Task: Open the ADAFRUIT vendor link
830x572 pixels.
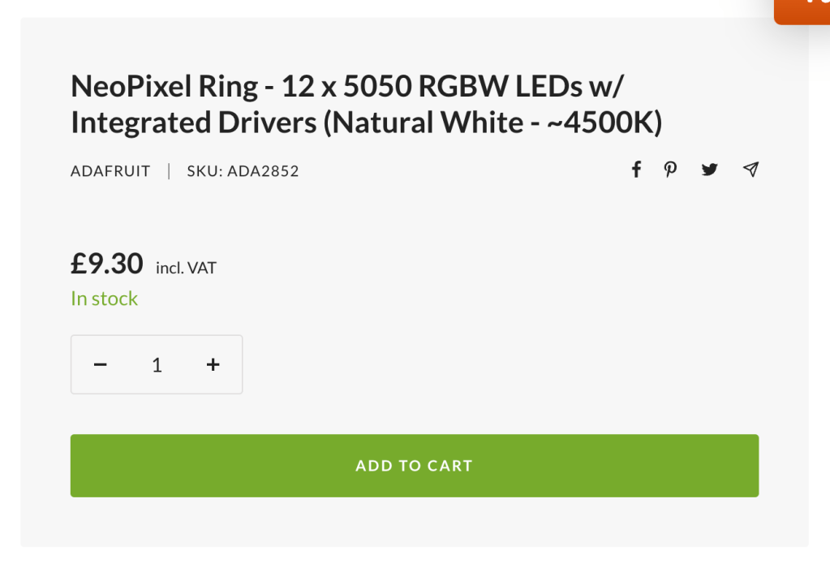Action: [x=110, y=171]
